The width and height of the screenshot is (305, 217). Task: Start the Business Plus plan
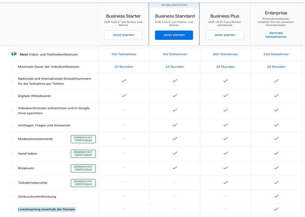[225, 35]
